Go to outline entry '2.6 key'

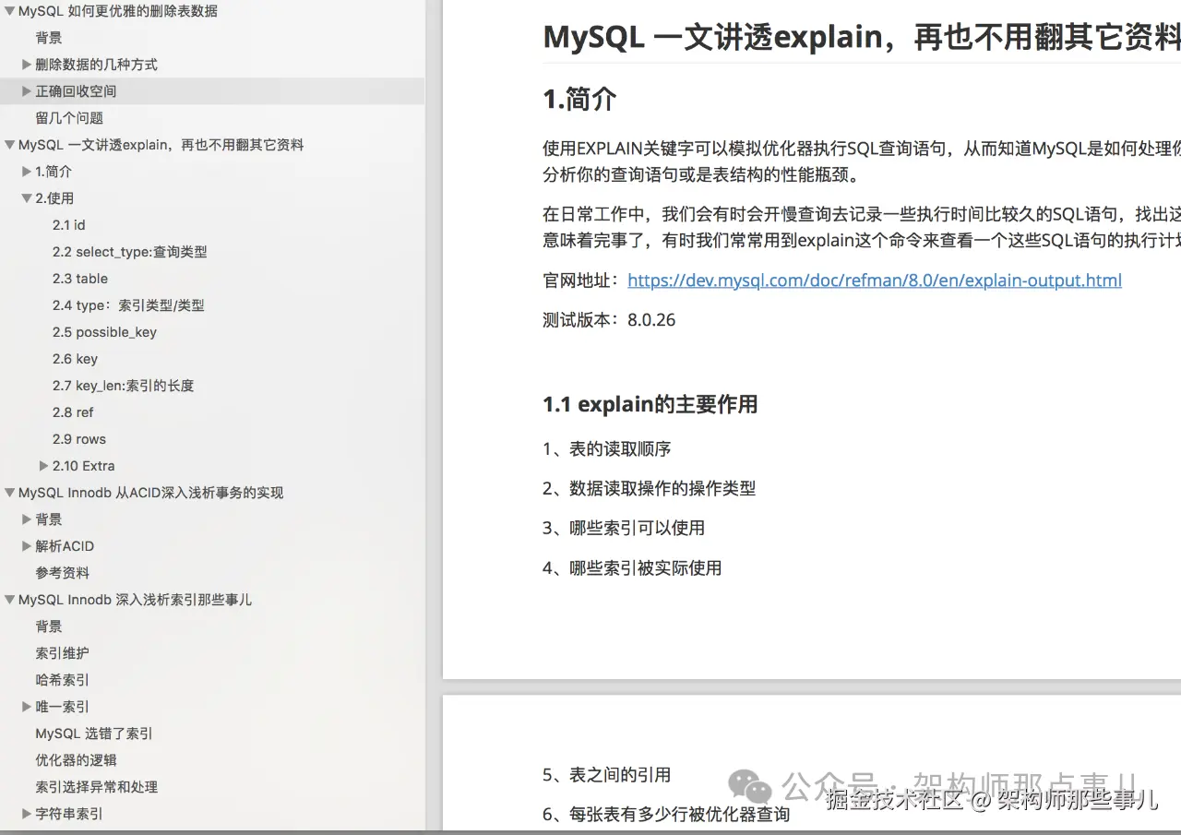pos(75,359)
